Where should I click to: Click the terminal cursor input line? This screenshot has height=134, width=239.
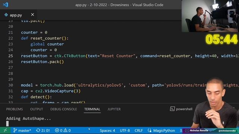point(7,124)
